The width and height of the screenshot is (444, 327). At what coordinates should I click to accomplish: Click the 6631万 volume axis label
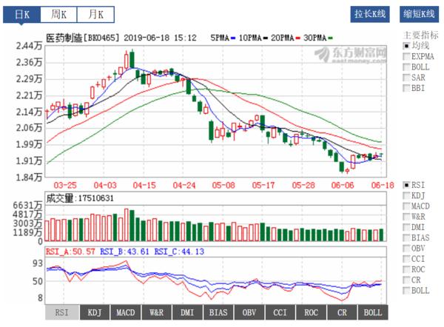pos(27,206)
